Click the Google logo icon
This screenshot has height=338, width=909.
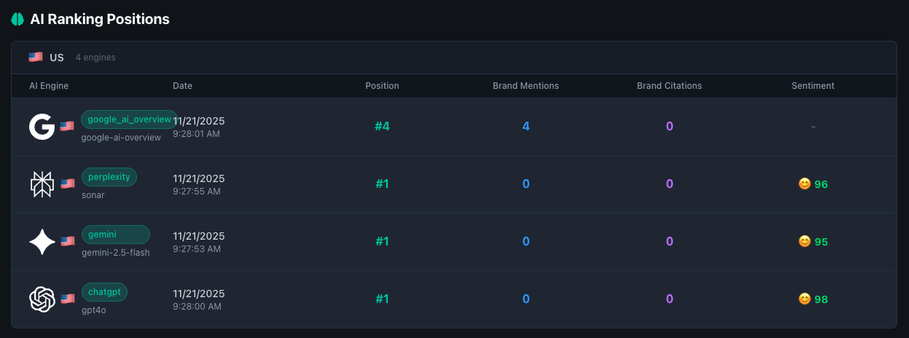click(42, 127)
